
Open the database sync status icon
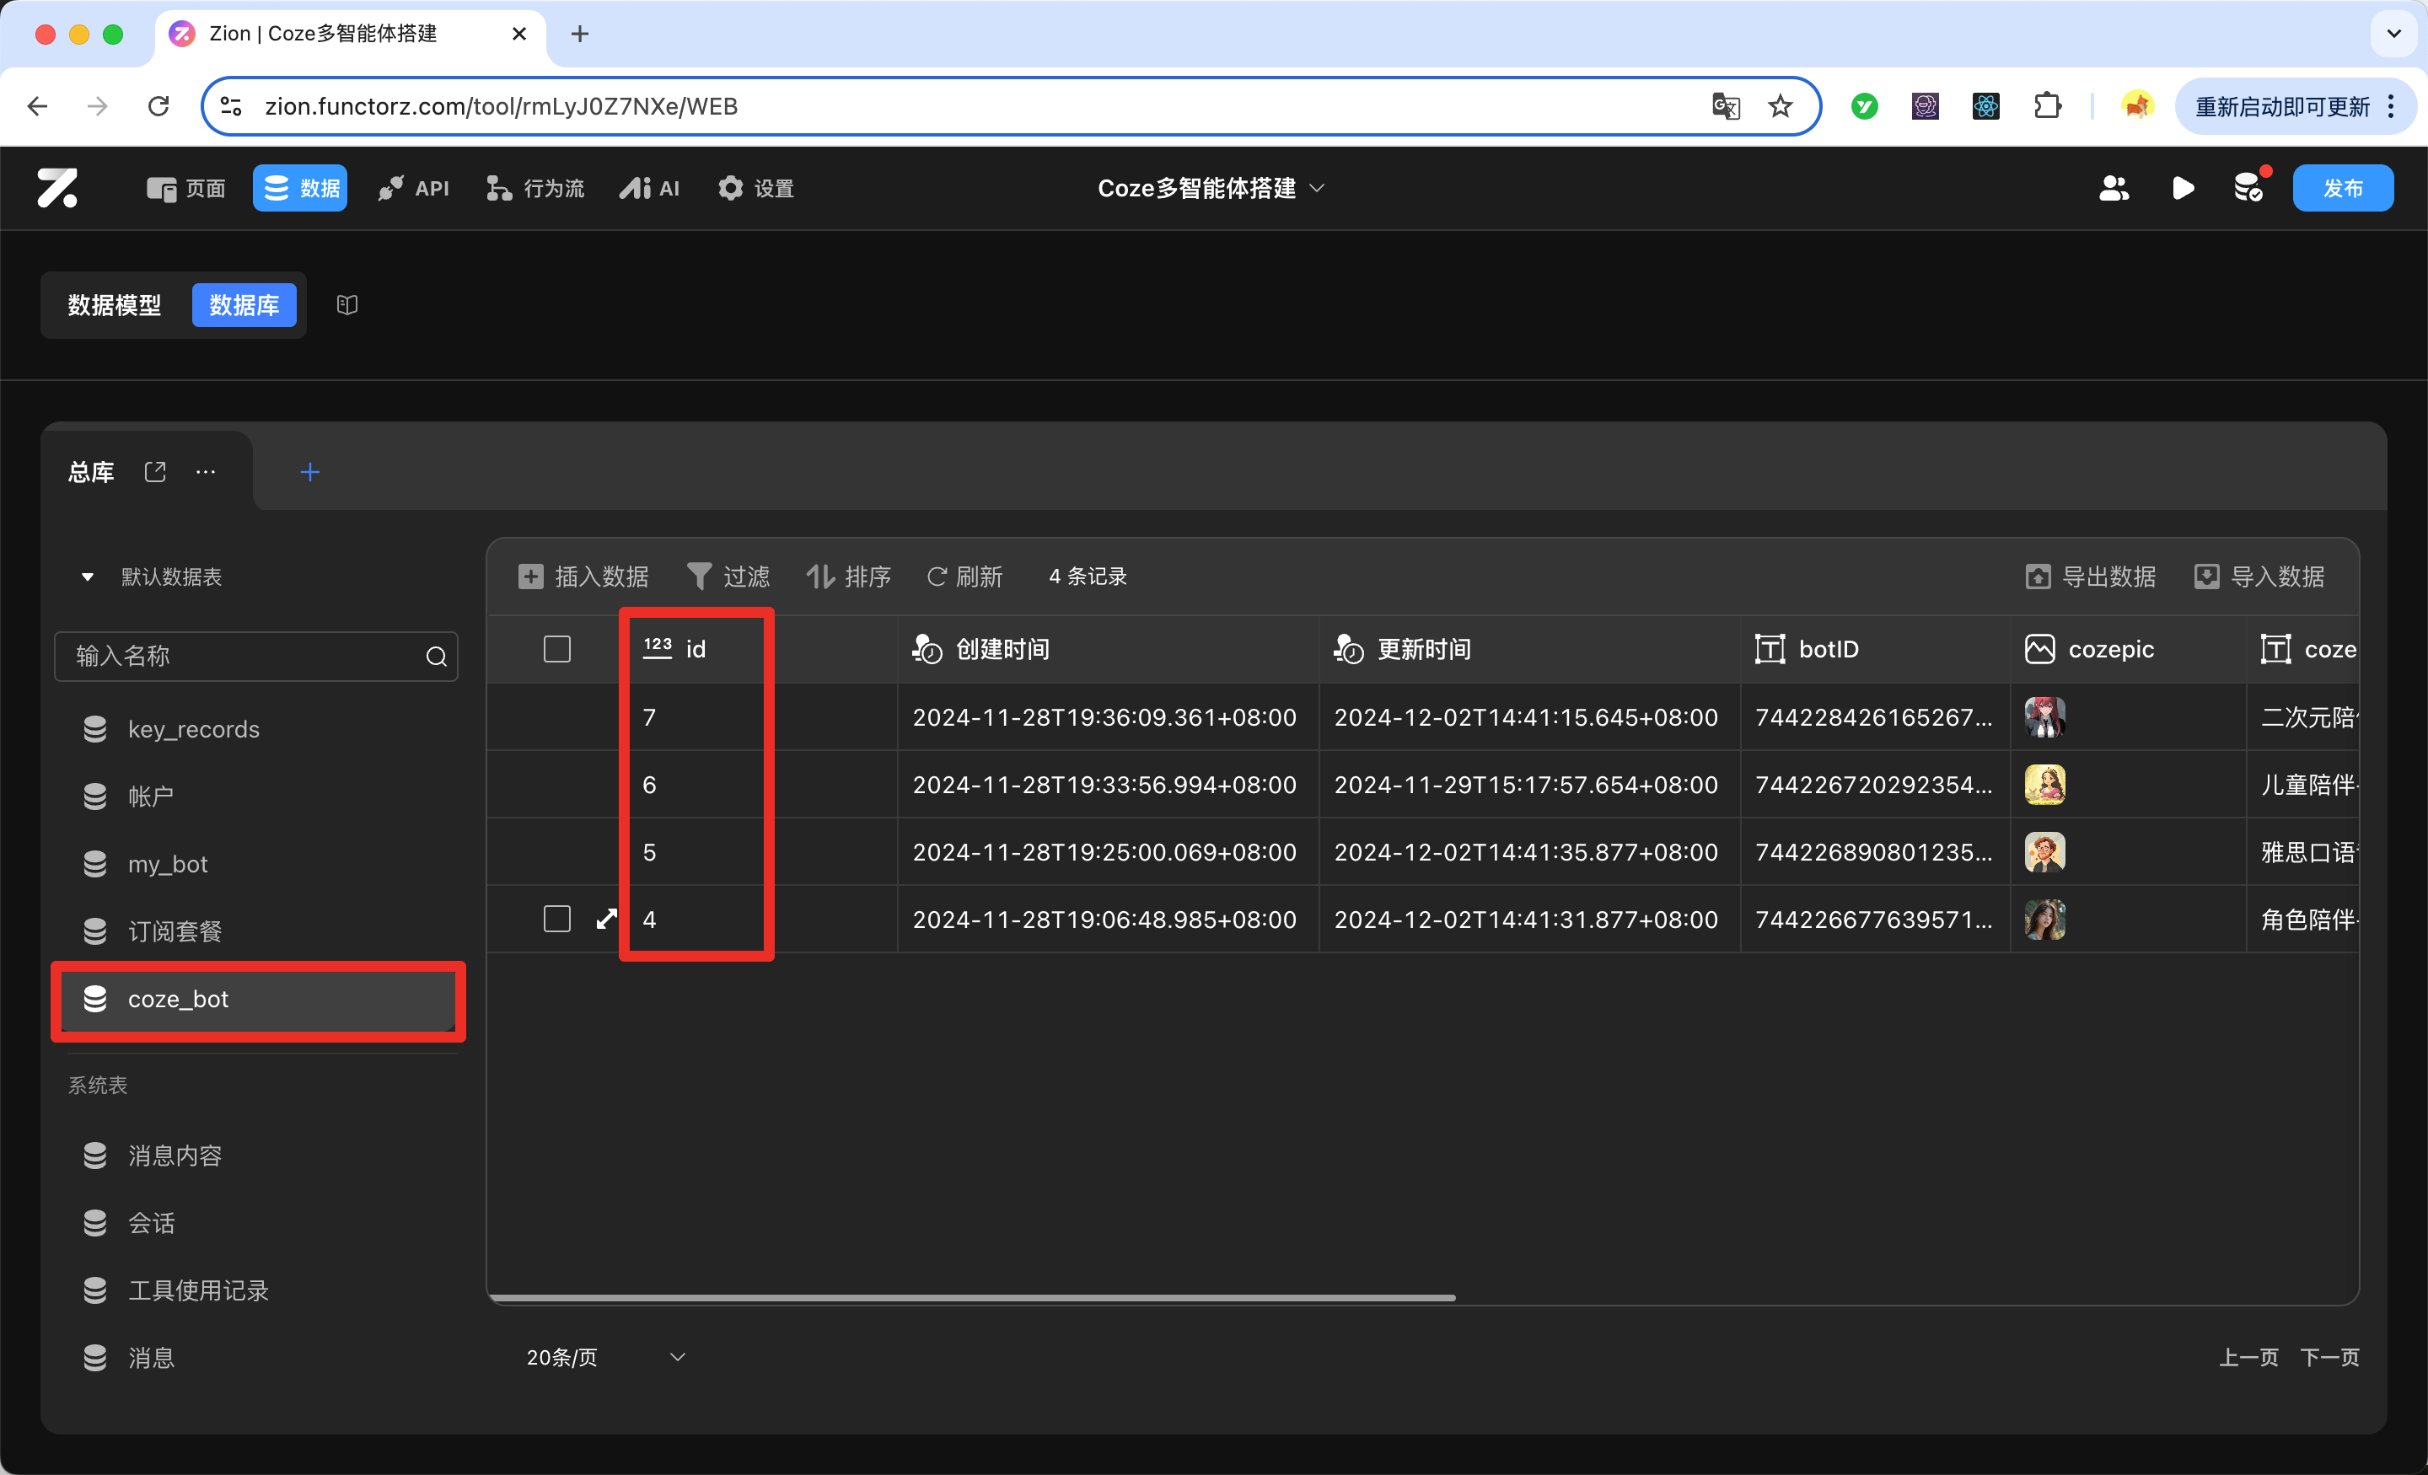[2248, 187]
